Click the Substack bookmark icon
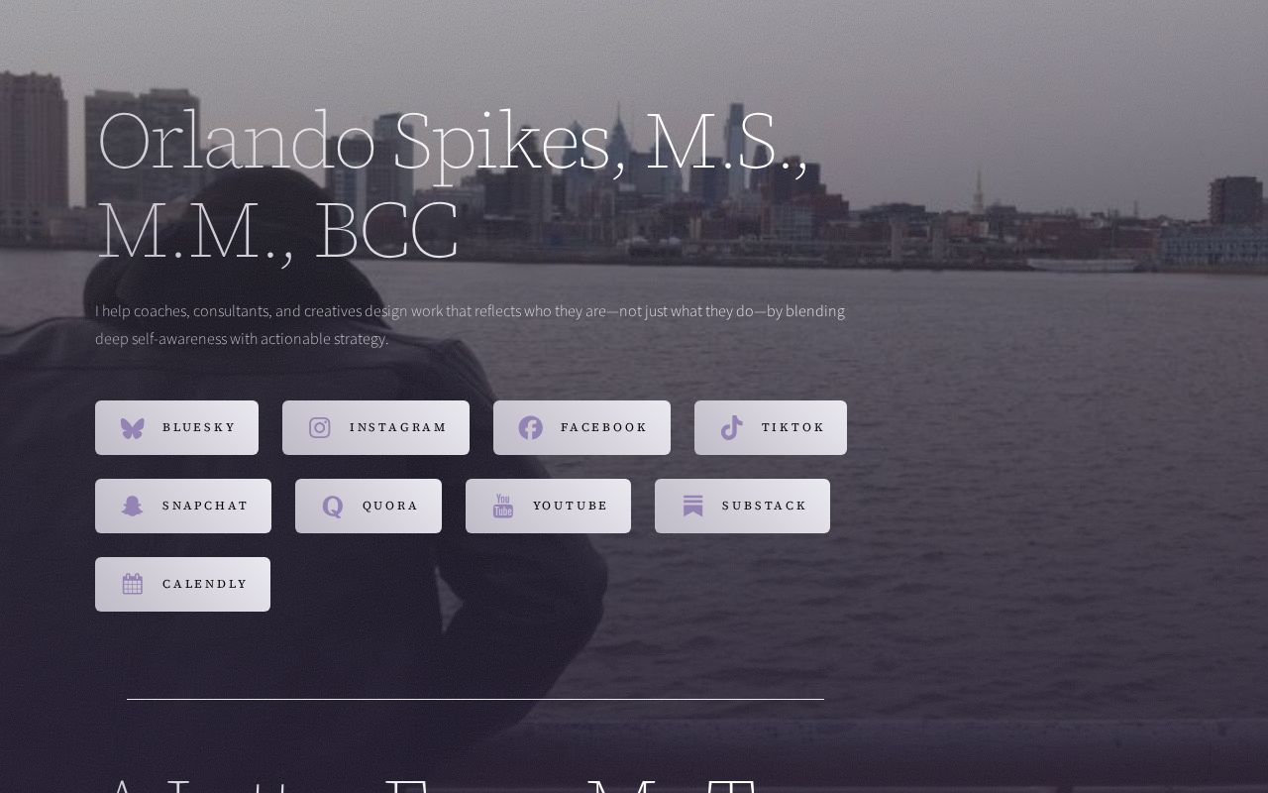Viewport: 1268px width, 793px height. [x=693, y=507]
